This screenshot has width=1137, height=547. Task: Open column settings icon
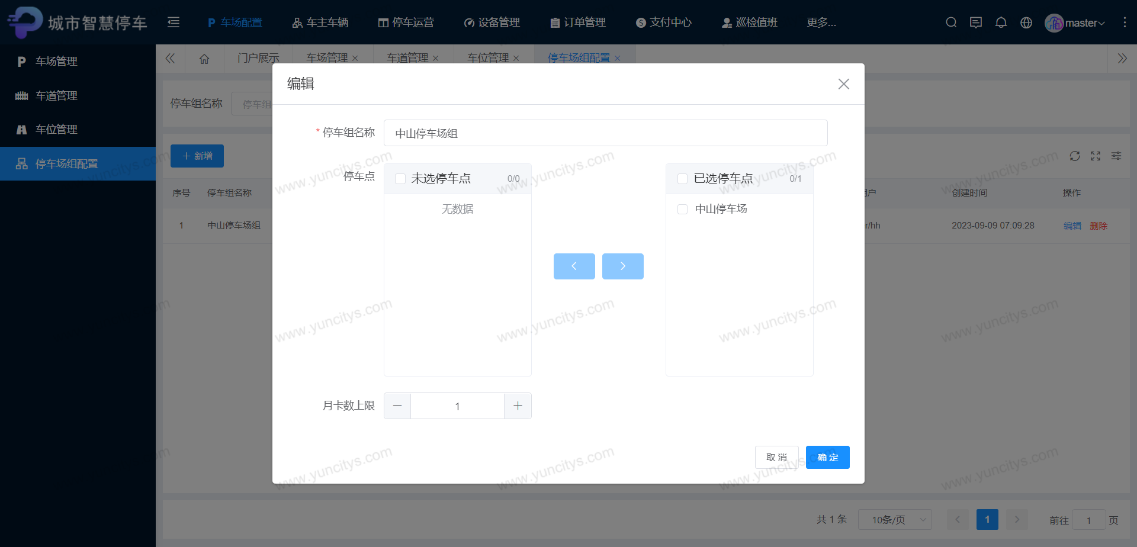[1116, 156]
